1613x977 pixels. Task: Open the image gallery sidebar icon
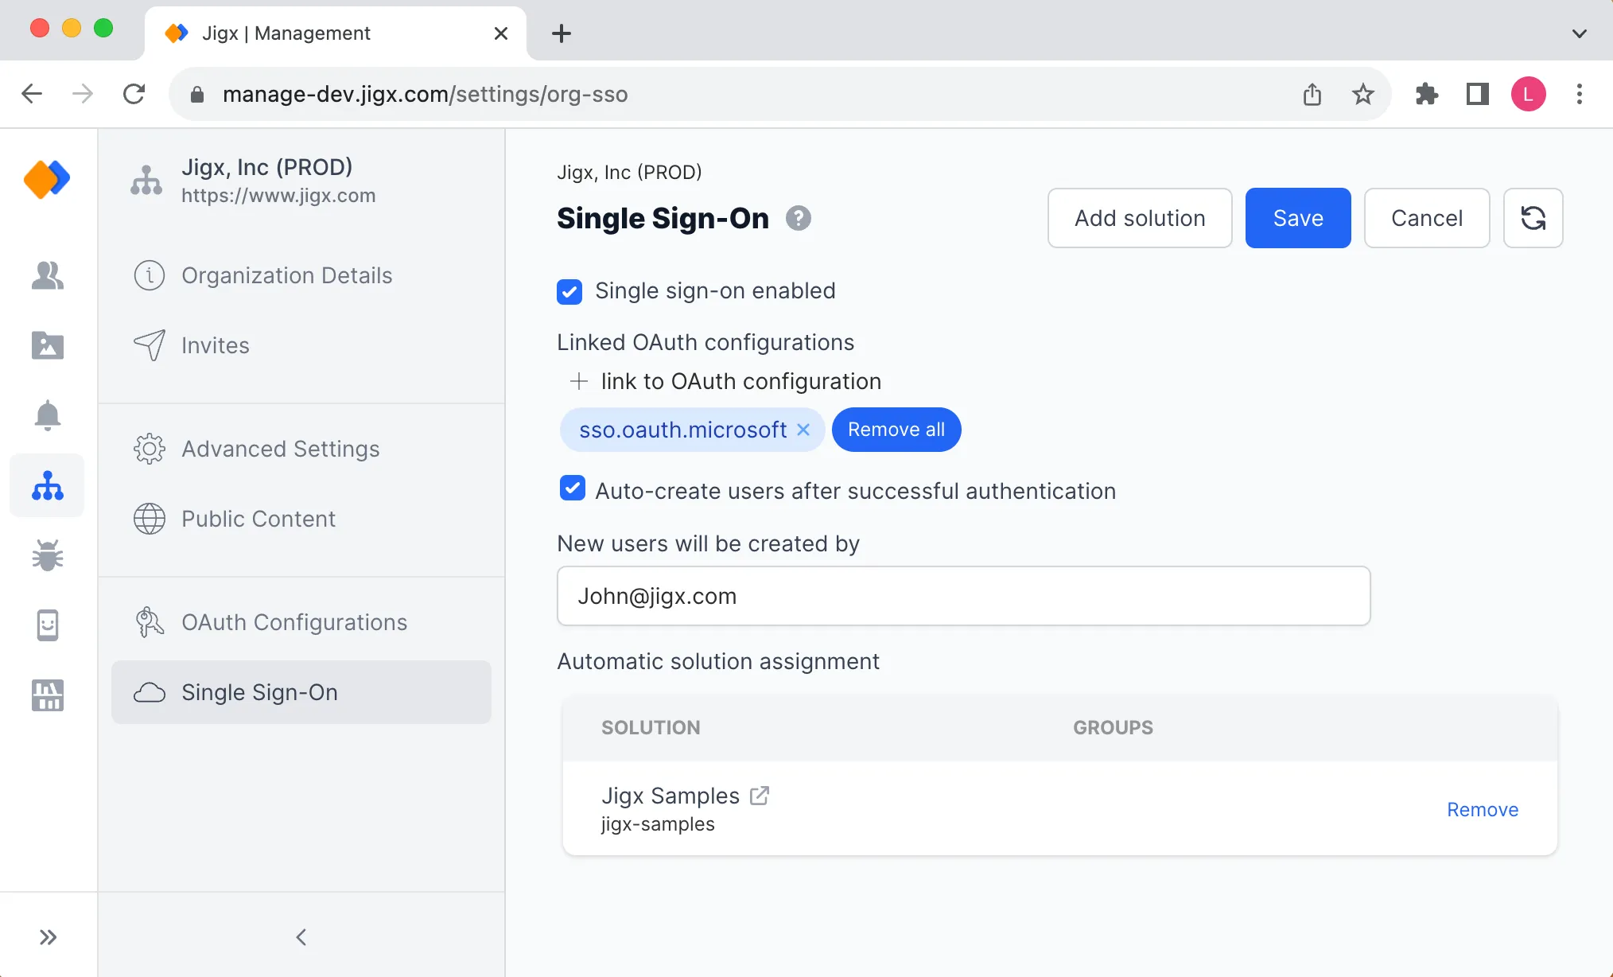tap(48, 345)
